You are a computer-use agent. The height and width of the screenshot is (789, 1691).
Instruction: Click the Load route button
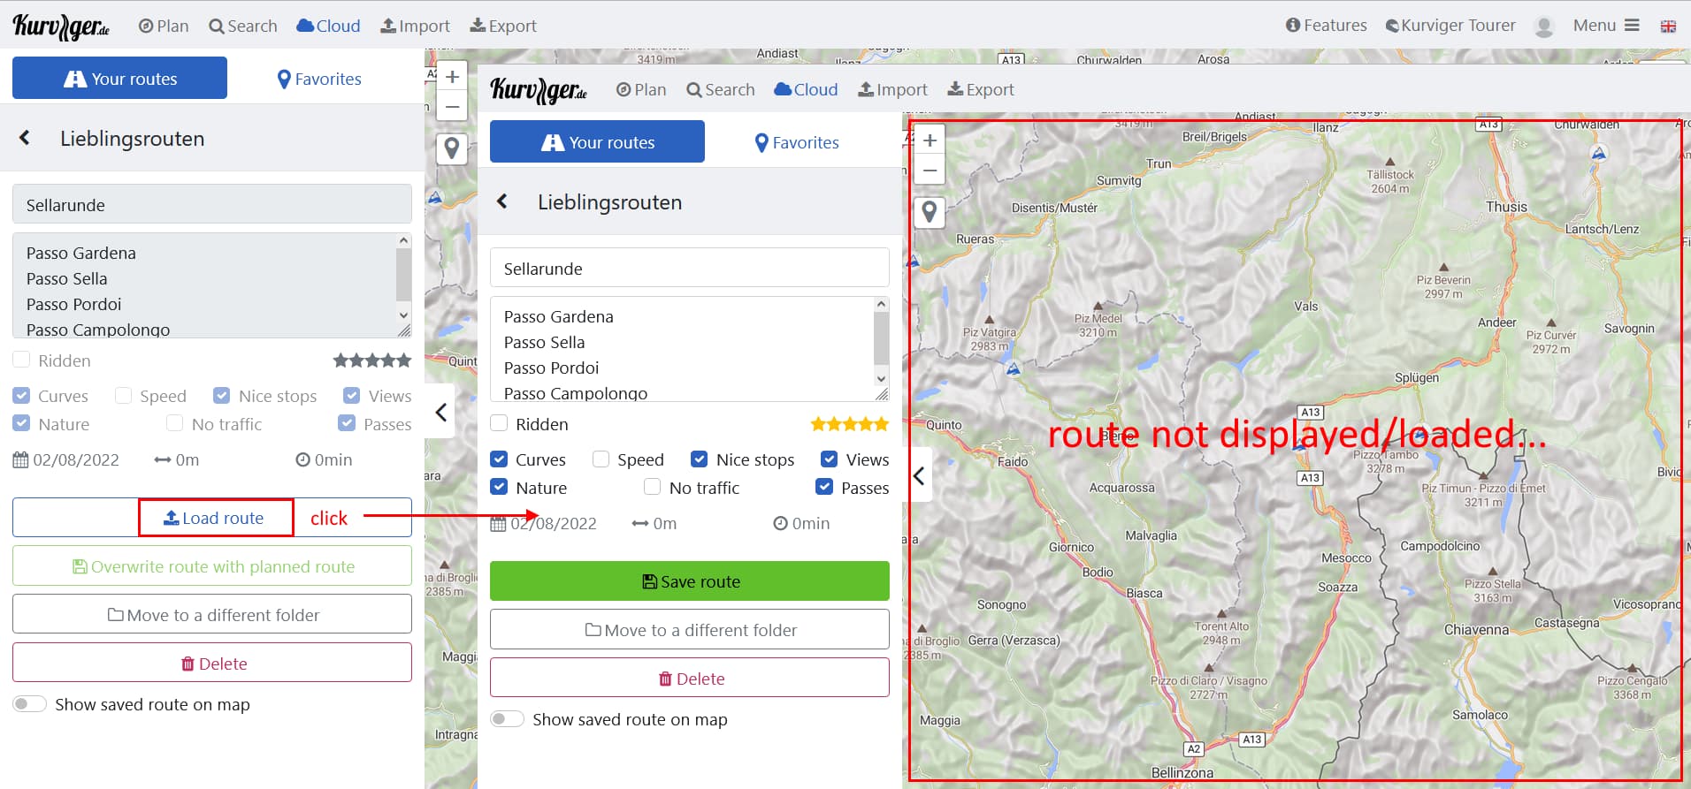pos(215,518)
